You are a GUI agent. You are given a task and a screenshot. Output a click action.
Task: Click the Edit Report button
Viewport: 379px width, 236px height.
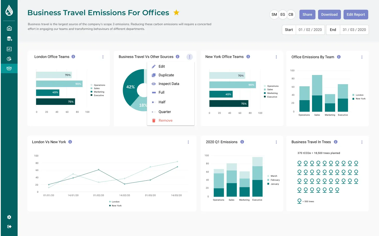[356, 14]
